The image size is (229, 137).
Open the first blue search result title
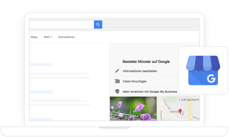pyautogui.click(x=41, y=65)
